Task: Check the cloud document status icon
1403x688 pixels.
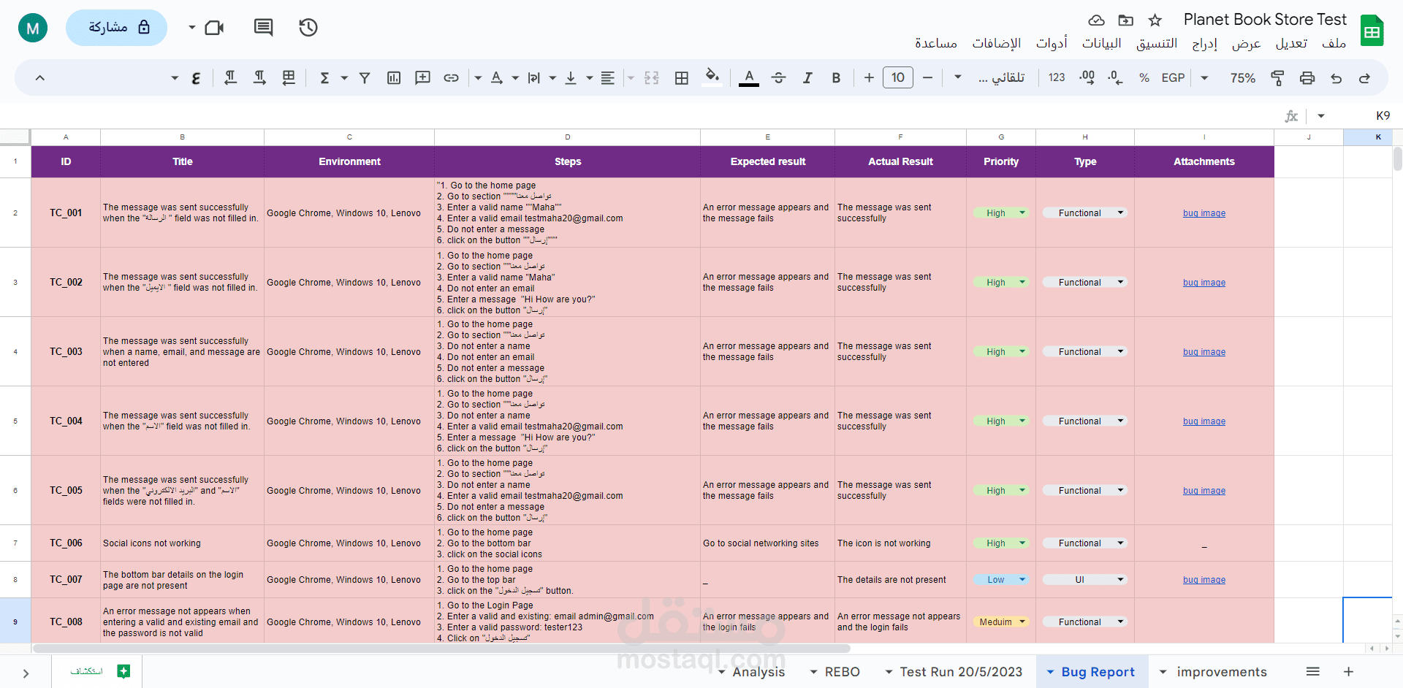Action: (x=1097, y=20)
